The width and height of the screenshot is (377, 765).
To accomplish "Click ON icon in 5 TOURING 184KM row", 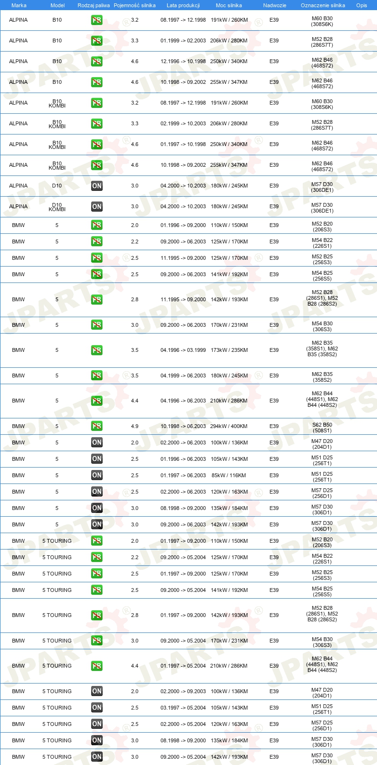I will (x=97, y=740).
